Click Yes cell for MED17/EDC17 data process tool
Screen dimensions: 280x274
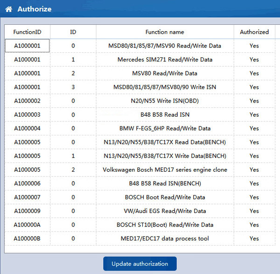click(254, 239)
